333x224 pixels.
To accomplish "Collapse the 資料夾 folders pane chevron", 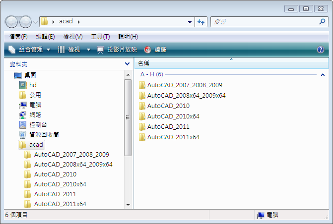I will 127,64.
